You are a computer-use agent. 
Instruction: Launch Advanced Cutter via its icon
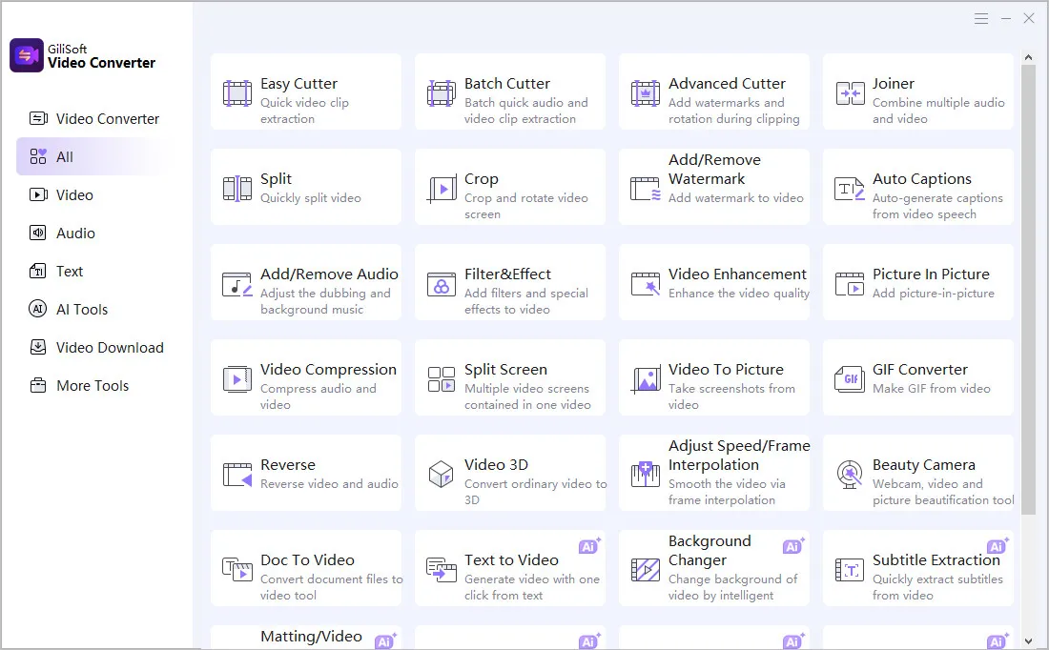tap(646, 93)
